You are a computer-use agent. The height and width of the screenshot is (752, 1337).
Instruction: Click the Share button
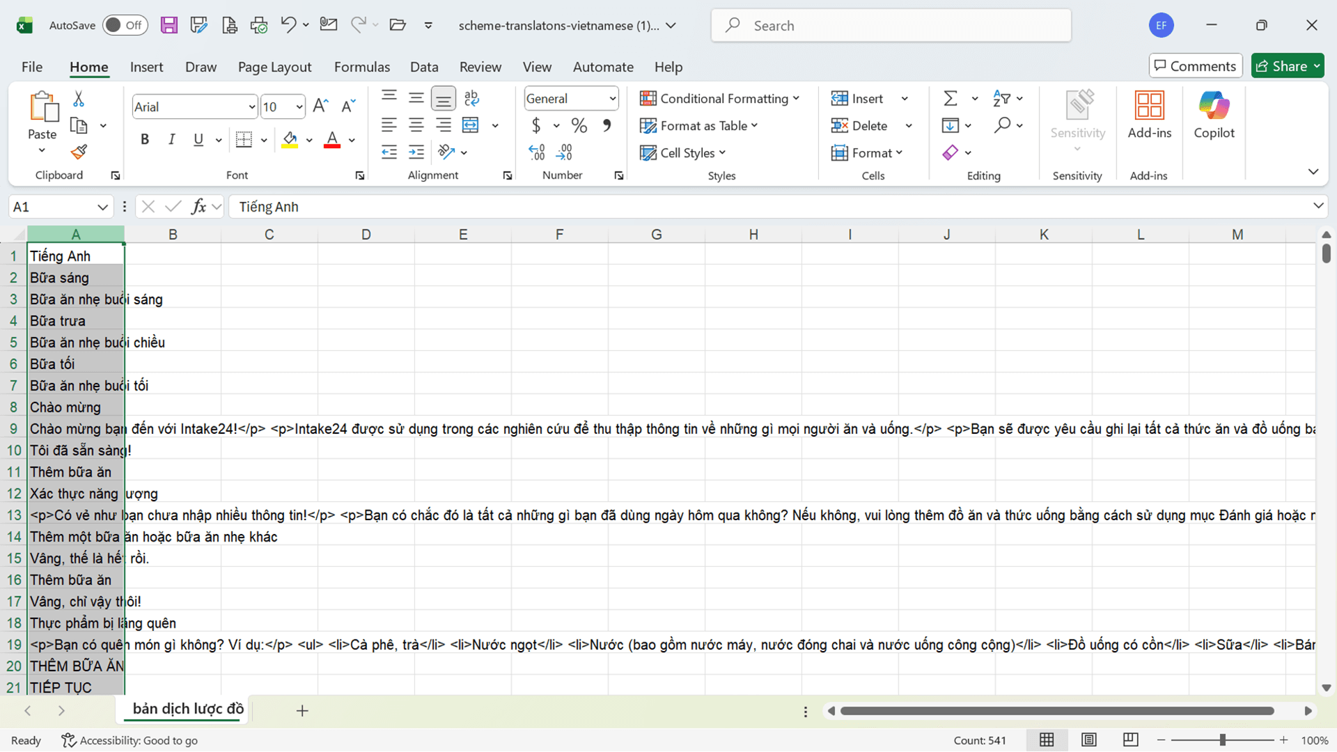point(1288,66)
